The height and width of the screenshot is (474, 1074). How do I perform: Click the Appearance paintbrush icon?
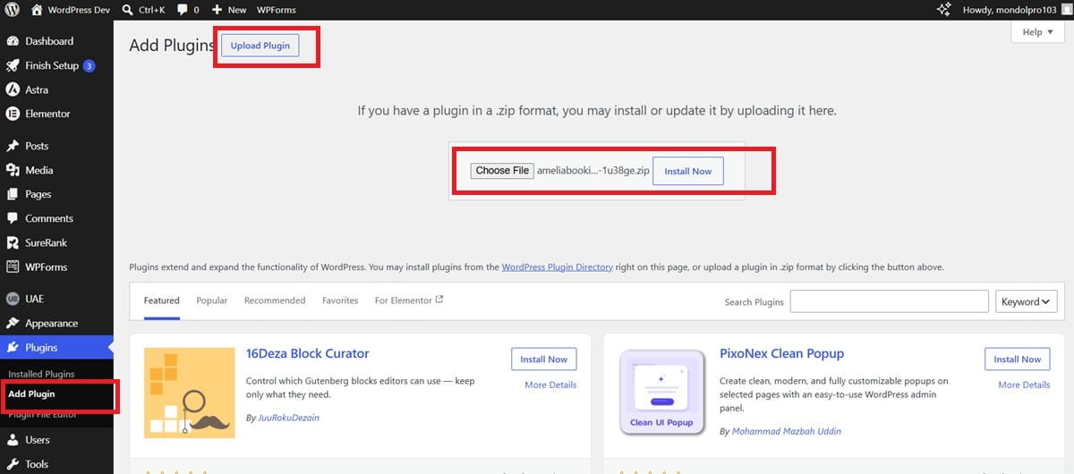click(x=13, y=323)
